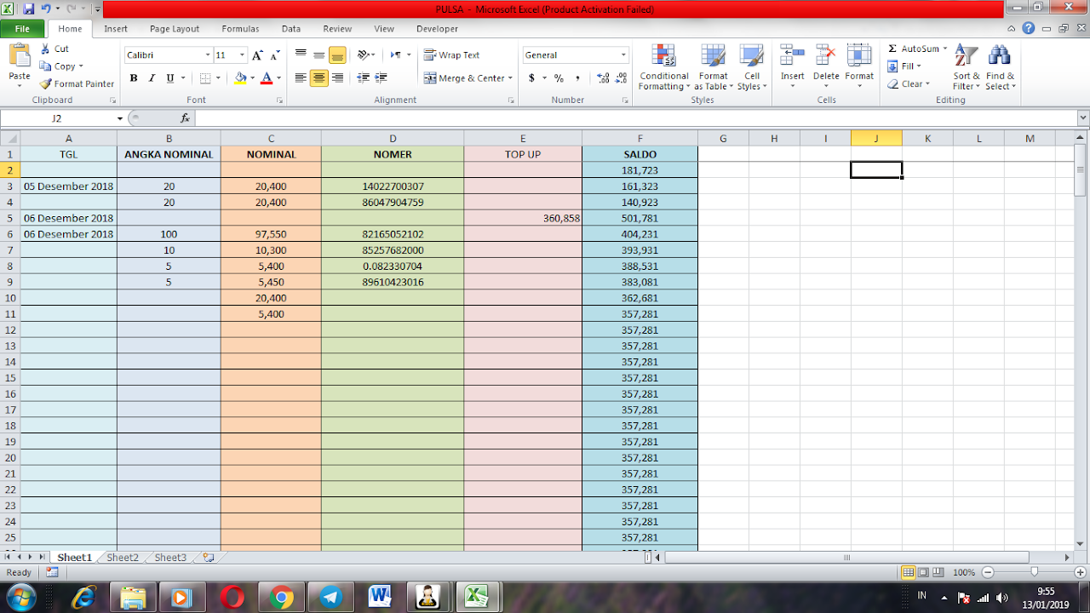Click the Increase Decimal icon

click(x=604, y=78)
